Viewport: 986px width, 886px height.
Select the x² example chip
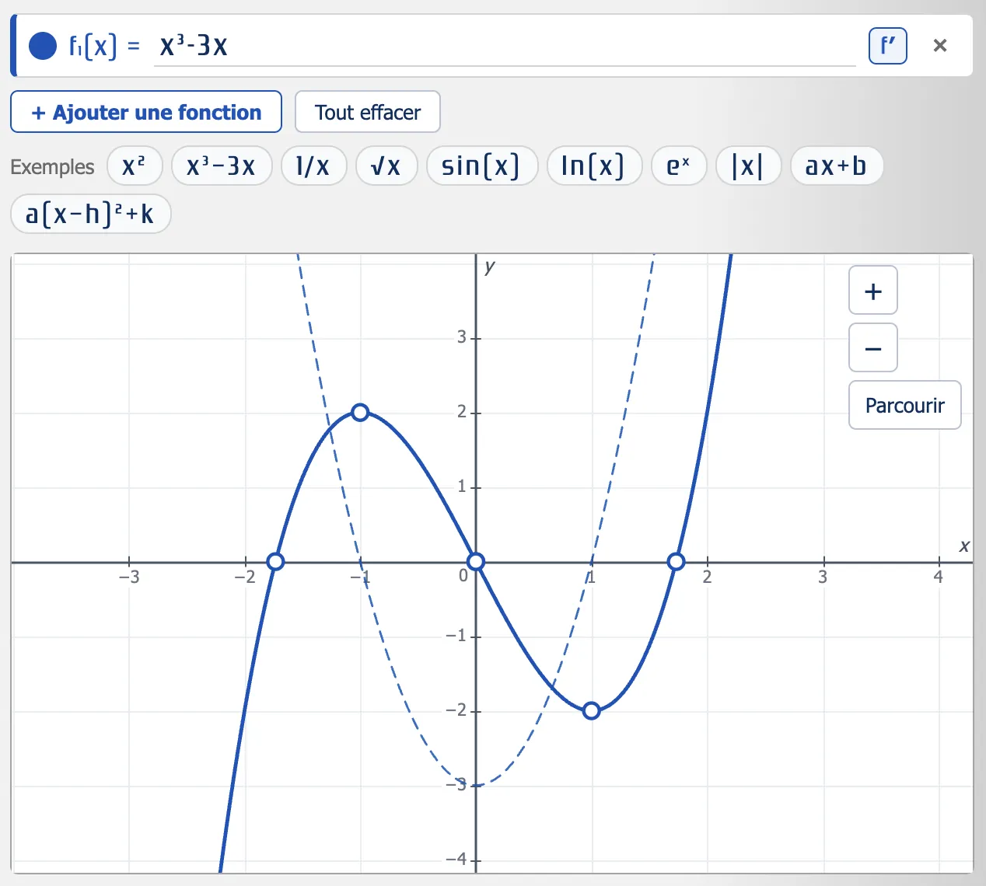coord(135,166)
